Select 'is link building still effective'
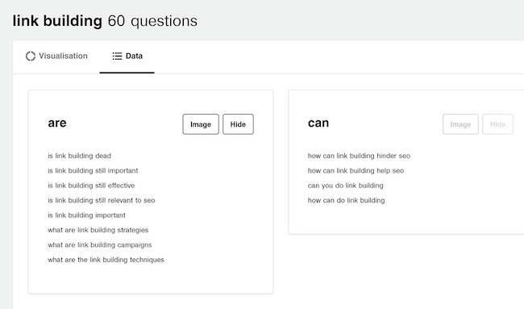The width and height of the screenshot is (524, 309). click(x=91, y=186)
